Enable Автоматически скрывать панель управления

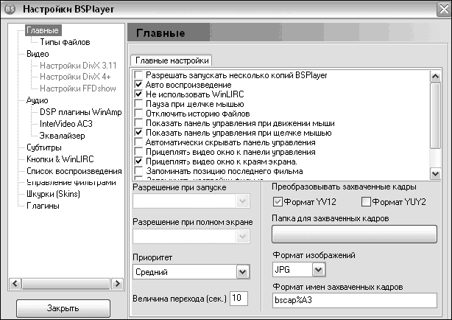[138, 142]
